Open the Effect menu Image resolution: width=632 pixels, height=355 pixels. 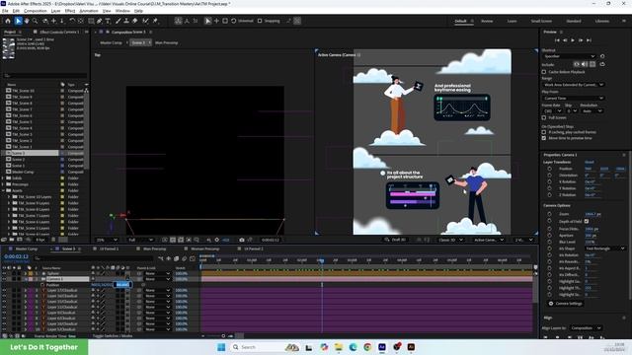[70, 11]
